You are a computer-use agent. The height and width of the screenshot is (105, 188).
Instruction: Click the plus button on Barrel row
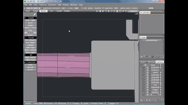pos(161,73)
